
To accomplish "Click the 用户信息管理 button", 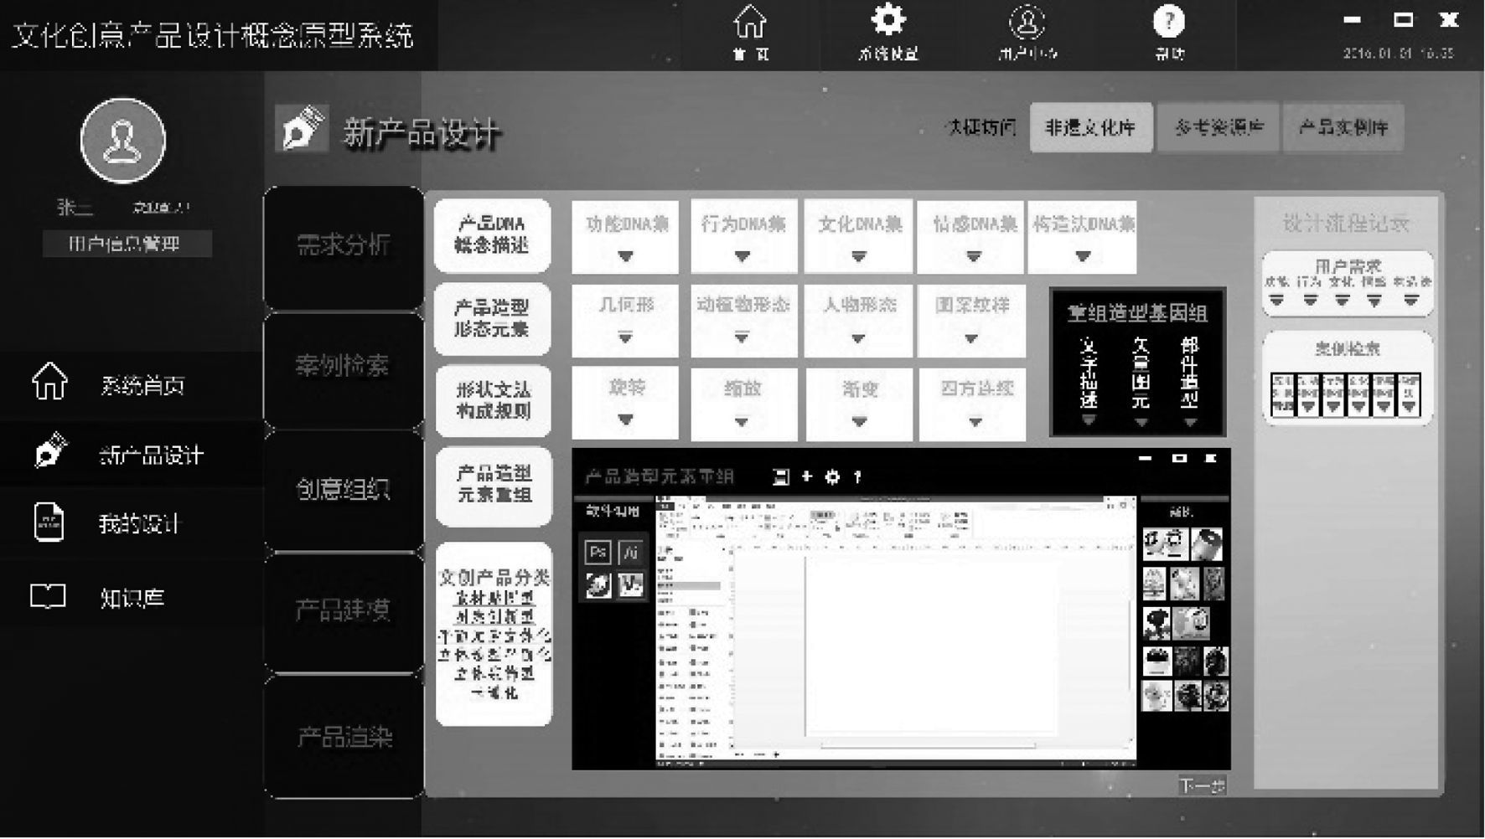I will coord(127,244).
